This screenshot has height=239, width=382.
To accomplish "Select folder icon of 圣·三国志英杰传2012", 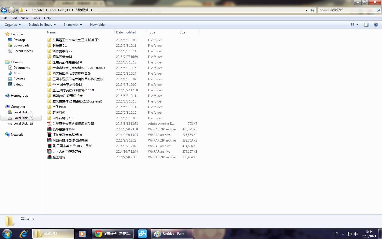I will (49, 85).
